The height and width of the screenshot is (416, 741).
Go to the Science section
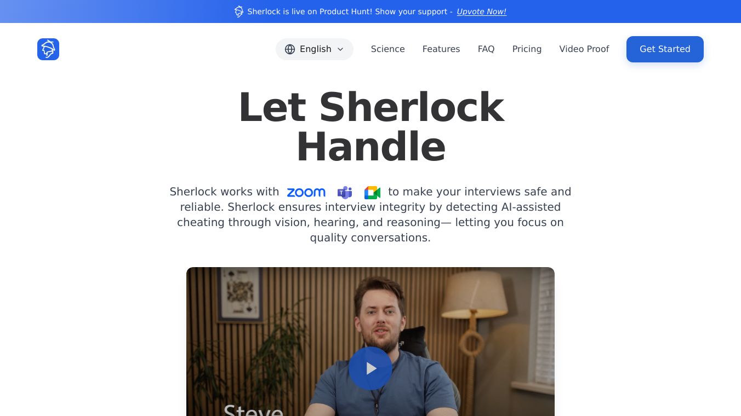[388, 49]
